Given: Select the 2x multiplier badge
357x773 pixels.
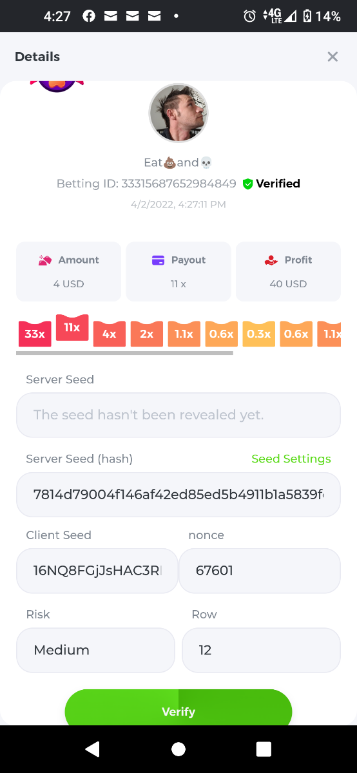Looking at the screenshot, I should 147,334.
